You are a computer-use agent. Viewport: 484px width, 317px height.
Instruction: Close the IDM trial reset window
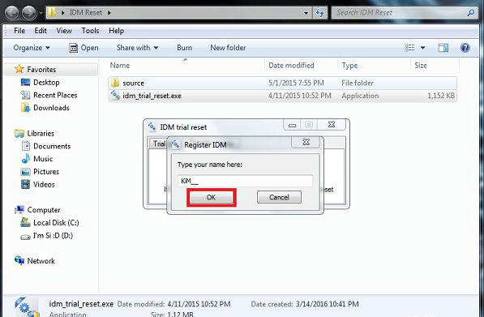tap(332, 124)
